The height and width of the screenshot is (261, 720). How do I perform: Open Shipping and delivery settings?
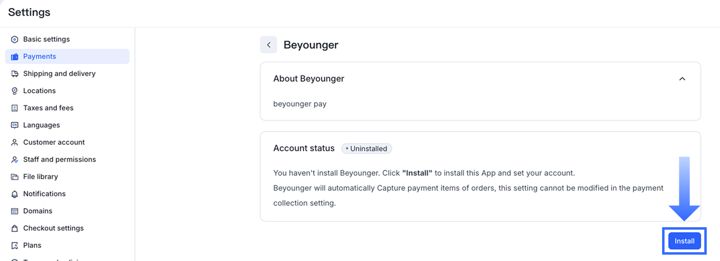[x=59, y=74]
